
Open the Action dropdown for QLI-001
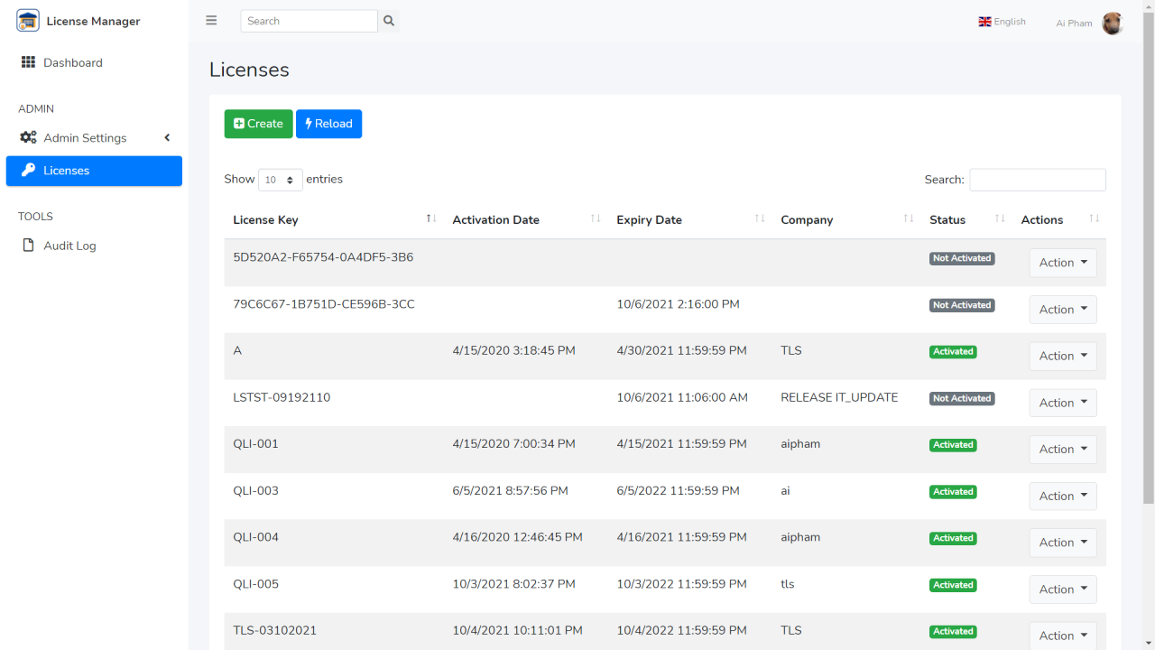click(1062, 449)
